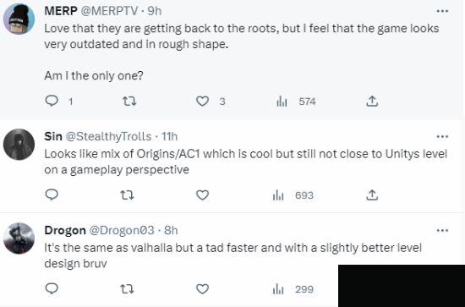Retweet Drogon's valhalla tweet
Image resolution: width=465 pixels, height=307 pixels.
(127, 289)
